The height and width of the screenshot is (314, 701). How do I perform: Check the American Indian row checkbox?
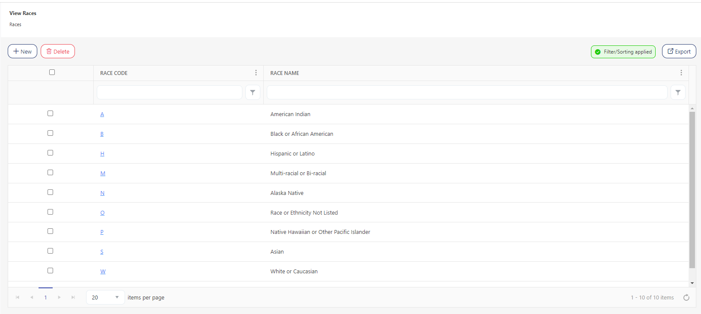tap(51, 114)
